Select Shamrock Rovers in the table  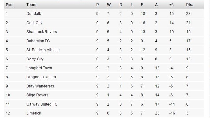click(x=42, y=32)
